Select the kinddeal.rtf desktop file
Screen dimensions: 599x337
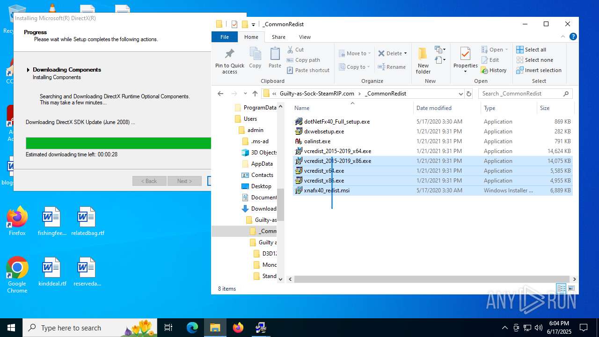pos(52,272)
